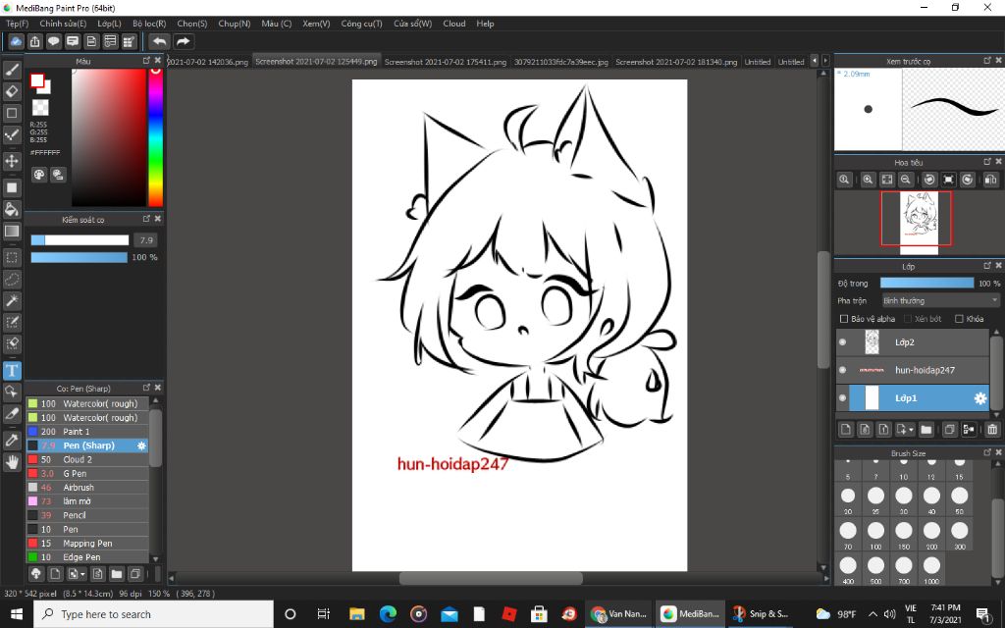Image resolution: width=1005 pixels, height=628 pixels.
Task: Switch to Screenshot 2021-07-02 175411.png tab
Action: click(x=446, y=62)
